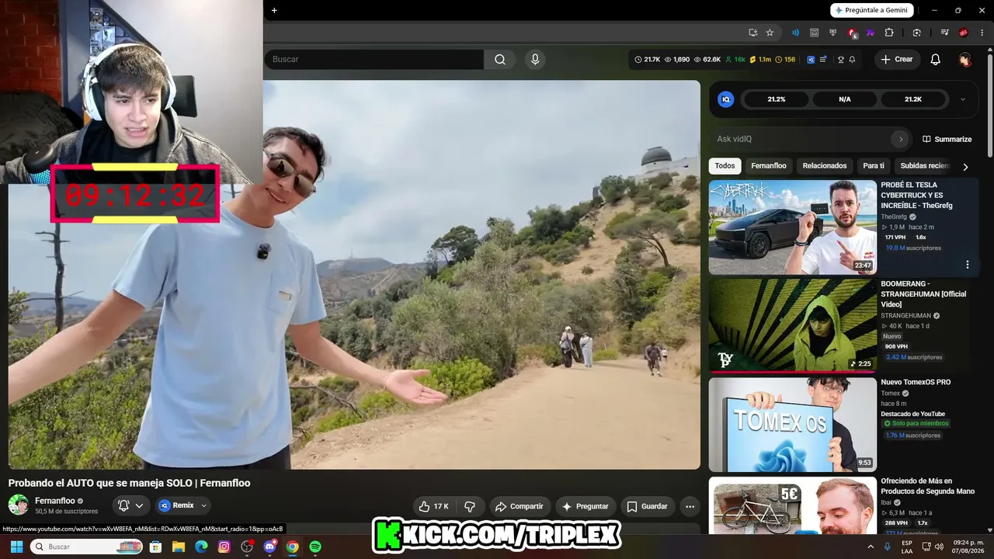Click the Windows taskbar search box
Screen dimensions: 994x559
[x=86, y=547]
